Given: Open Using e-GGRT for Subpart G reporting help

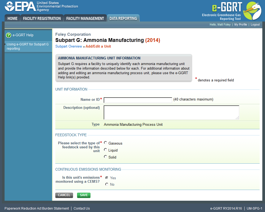Looking at the screenshot, I should pyautogui.click(x=28, y=46).
